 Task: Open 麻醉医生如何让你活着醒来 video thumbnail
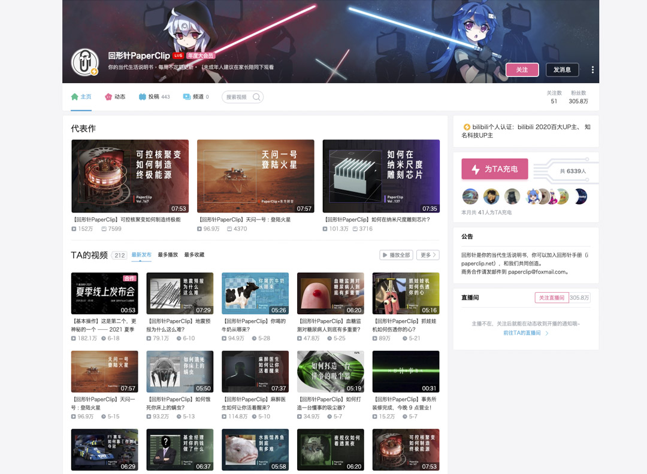click(255, 372)
